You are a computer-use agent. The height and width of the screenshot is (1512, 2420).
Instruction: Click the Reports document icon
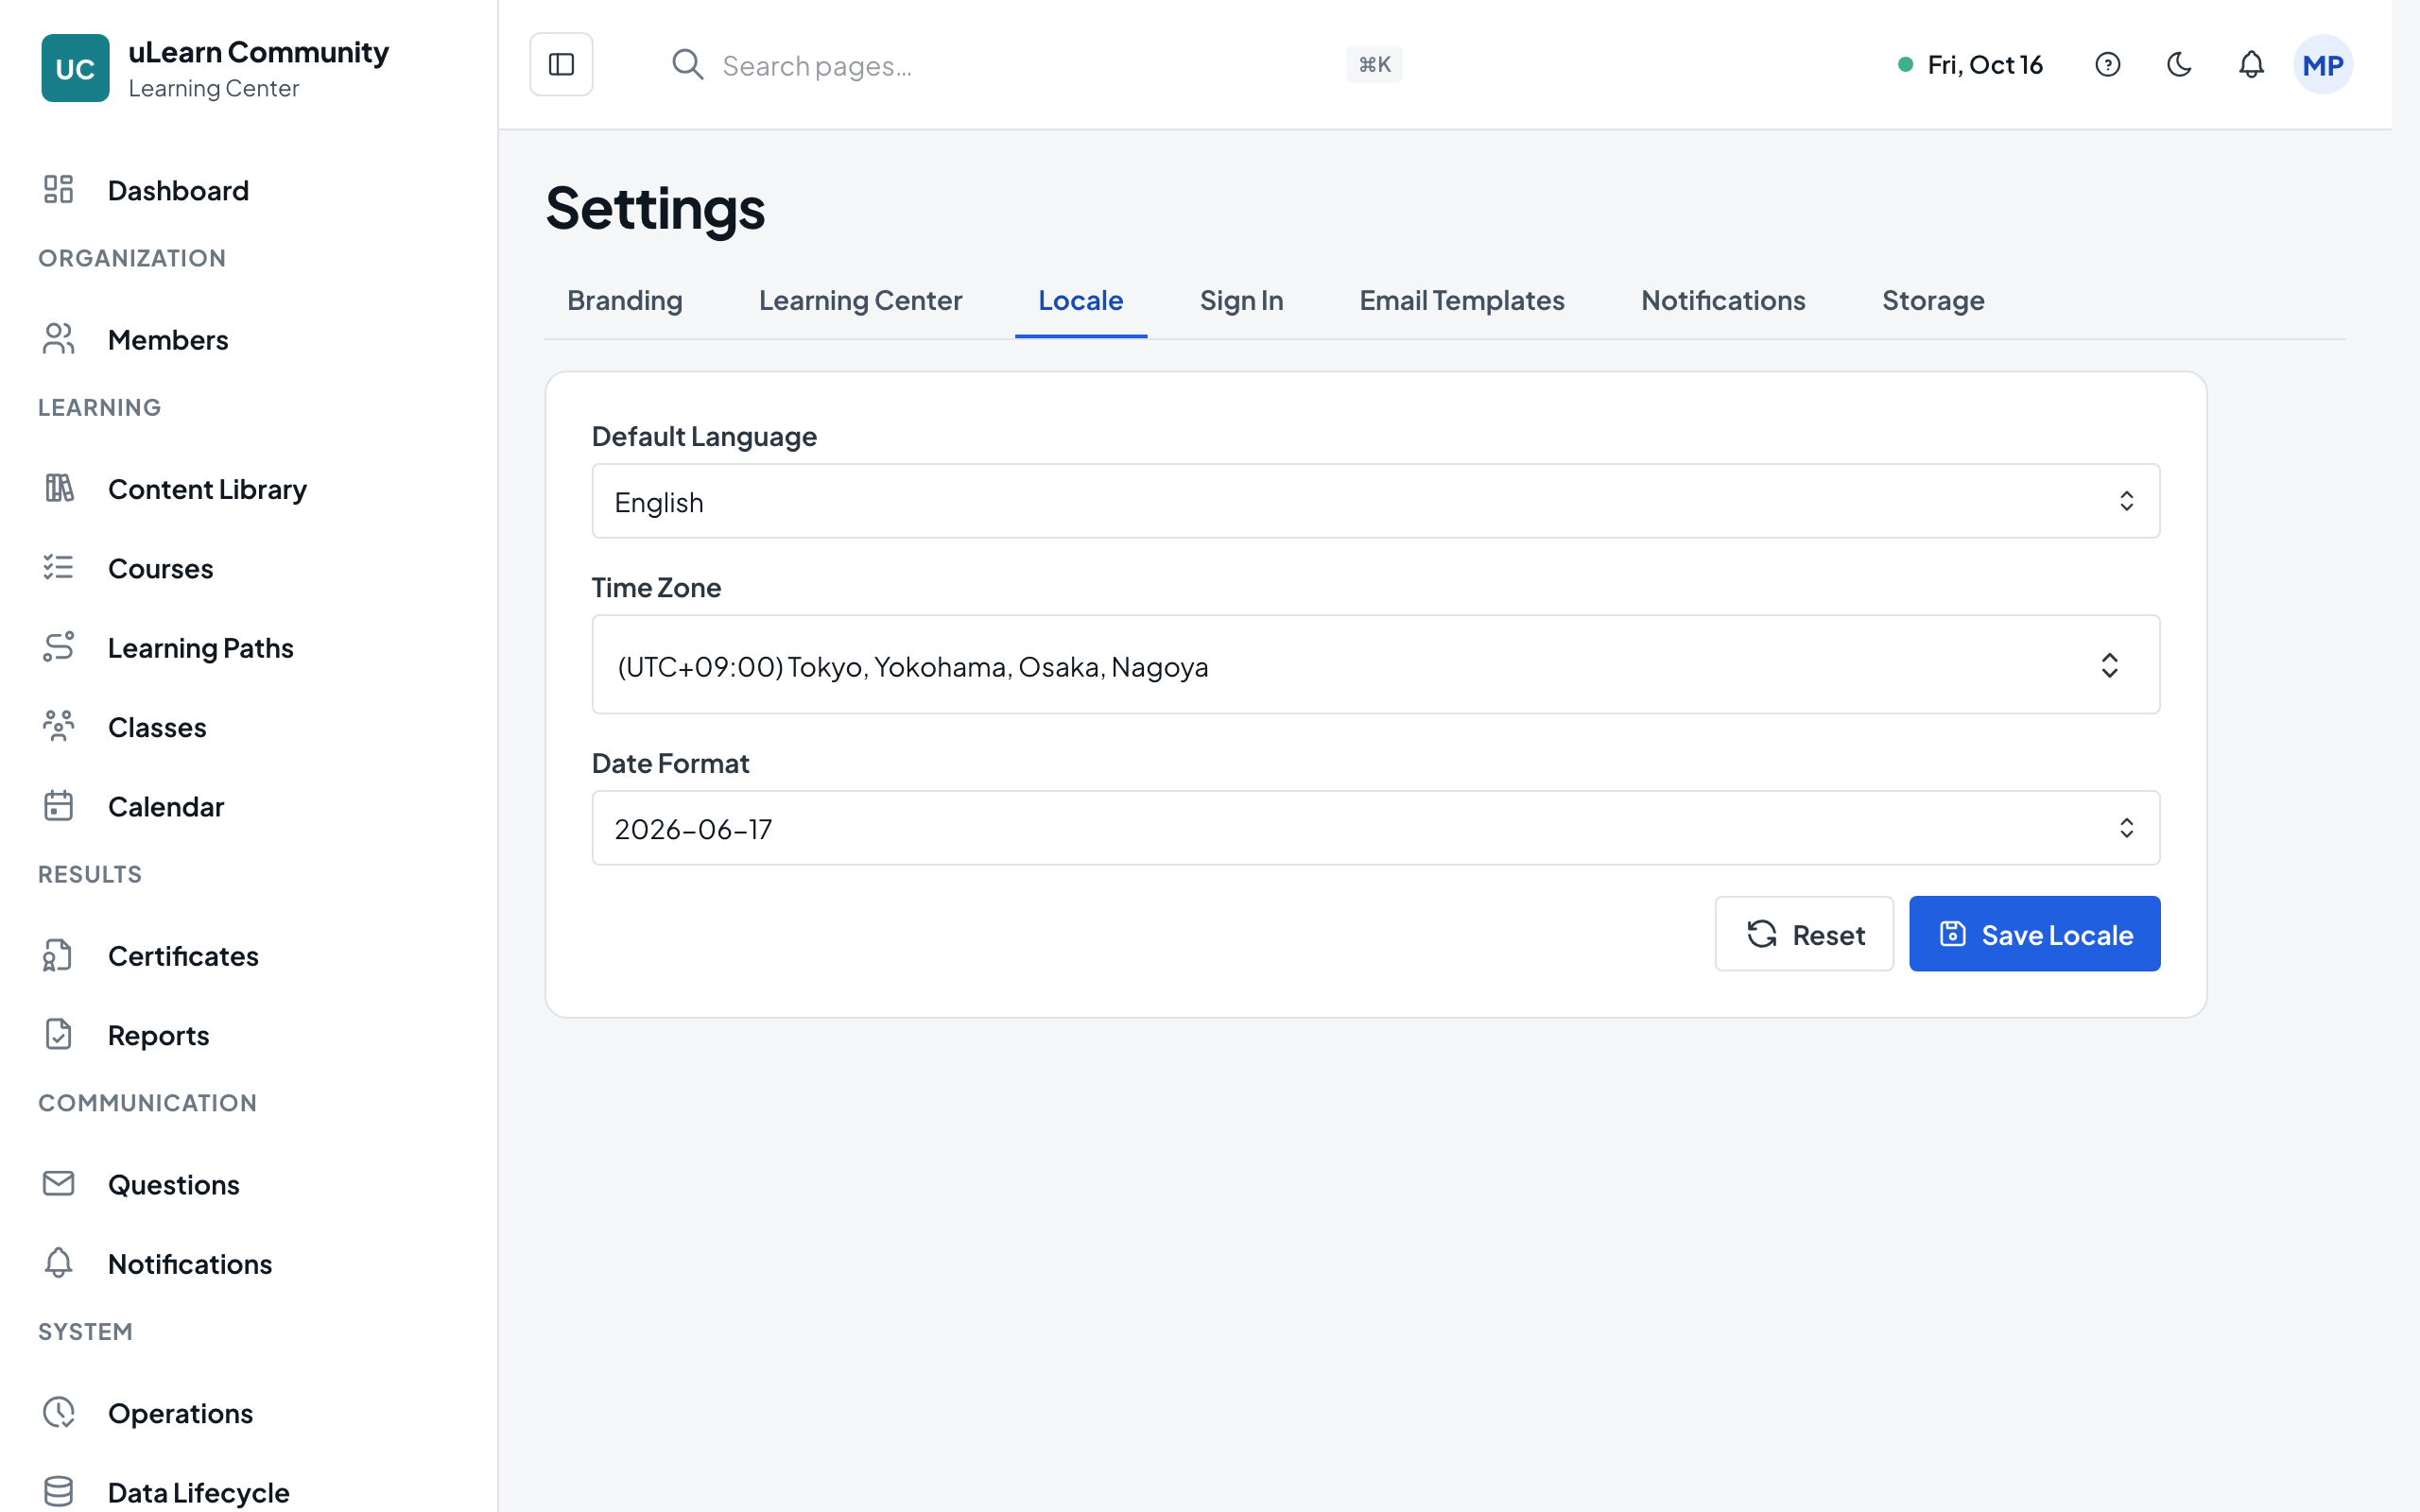(x=59, y=1034)
